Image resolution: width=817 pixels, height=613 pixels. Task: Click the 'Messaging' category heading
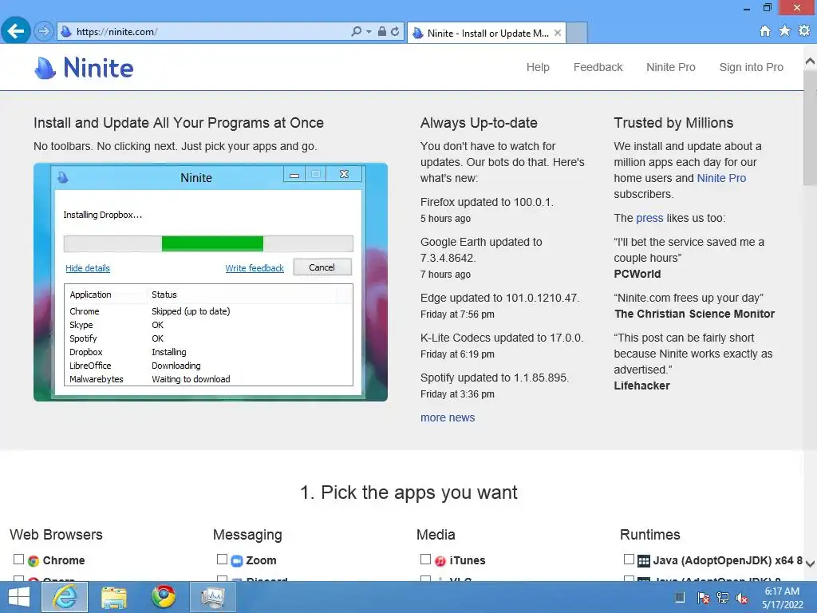247,535
